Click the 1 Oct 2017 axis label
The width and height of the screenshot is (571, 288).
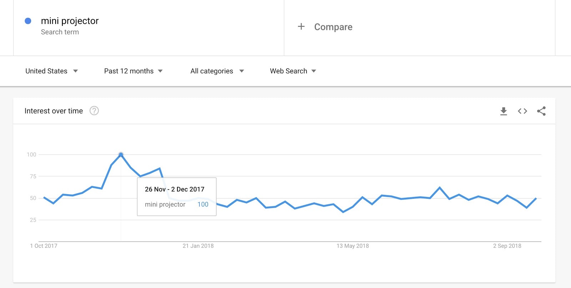point(44,246)
